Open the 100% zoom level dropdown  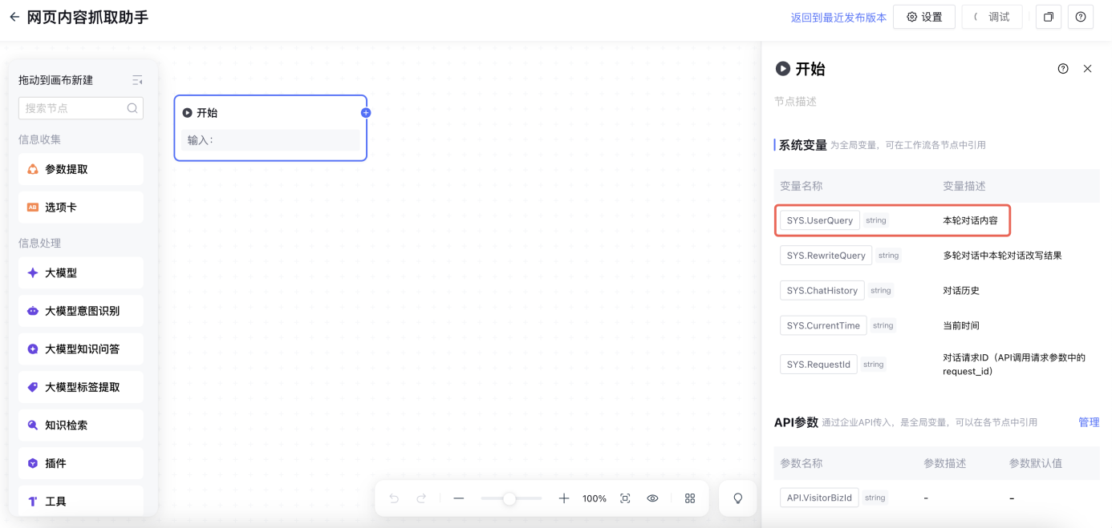coord(594,498)
